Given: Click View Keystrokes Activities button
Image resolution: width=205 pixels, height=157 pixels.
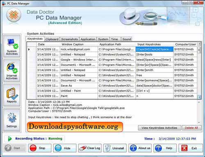Looking at the screenshot, I should (159, 128).
